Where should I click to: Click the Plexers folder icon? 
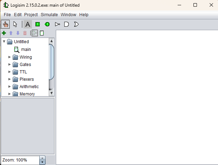(x=15, y=79)
